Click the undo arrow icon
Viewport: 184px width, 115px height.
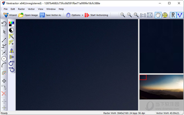point(4,24)
